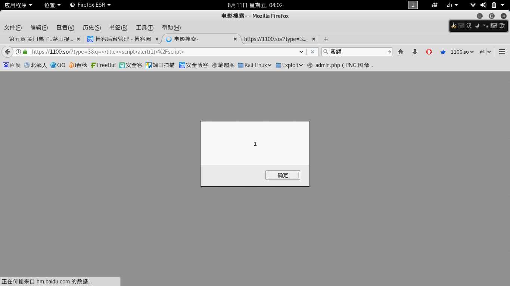
Task: Close the 电影搜索 tab
Action: point(235,39)
